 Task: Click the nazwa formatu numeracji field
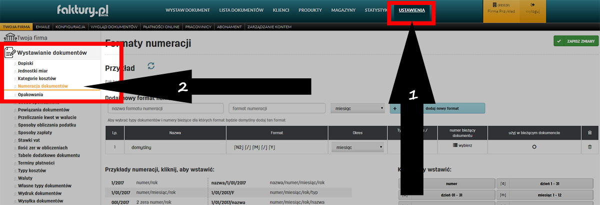[165, 108]
